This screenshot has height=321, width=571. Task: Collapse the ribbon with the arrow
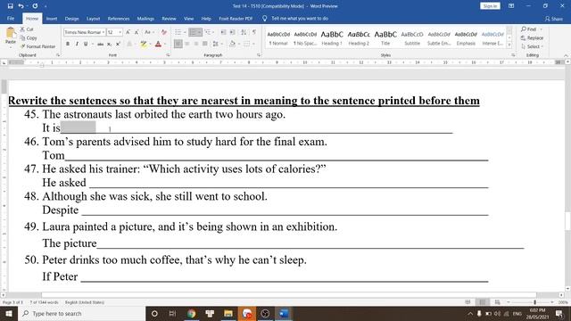pyautogui.click(x=566, y=55)
